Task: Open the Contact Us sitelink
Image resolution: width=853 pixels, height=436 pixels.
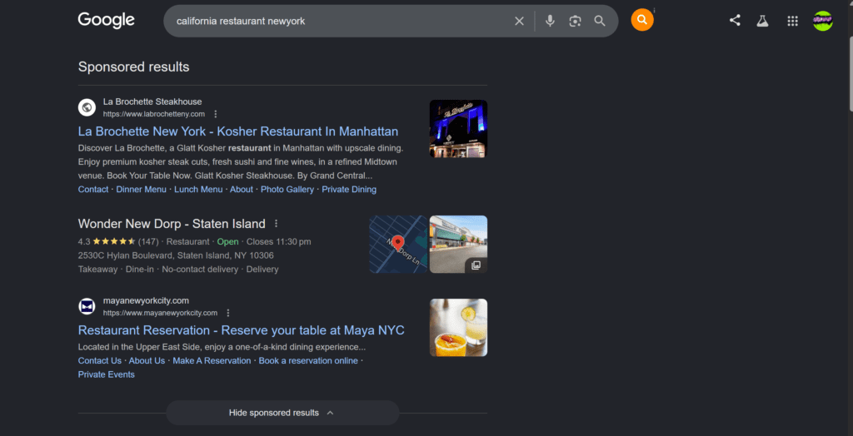Action: [100, 360]
